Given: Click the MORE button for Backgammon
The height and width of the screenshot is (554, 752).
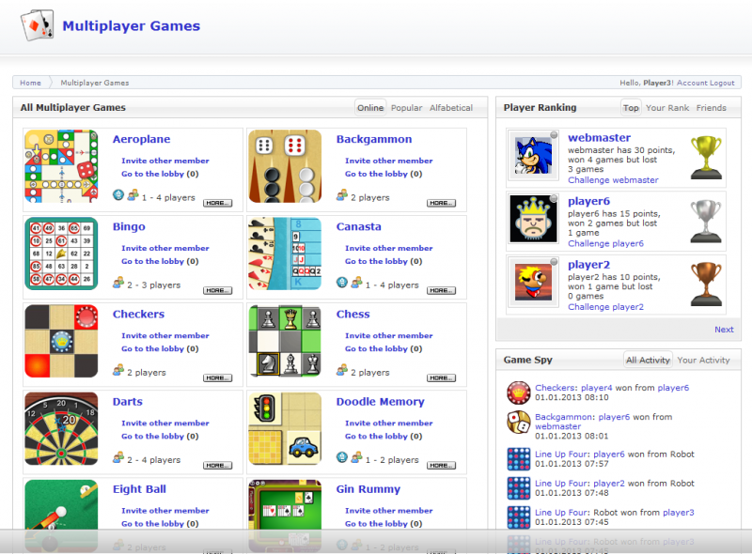Looking at the screenshot, I should pyautogui.click(x=441, y=203).
